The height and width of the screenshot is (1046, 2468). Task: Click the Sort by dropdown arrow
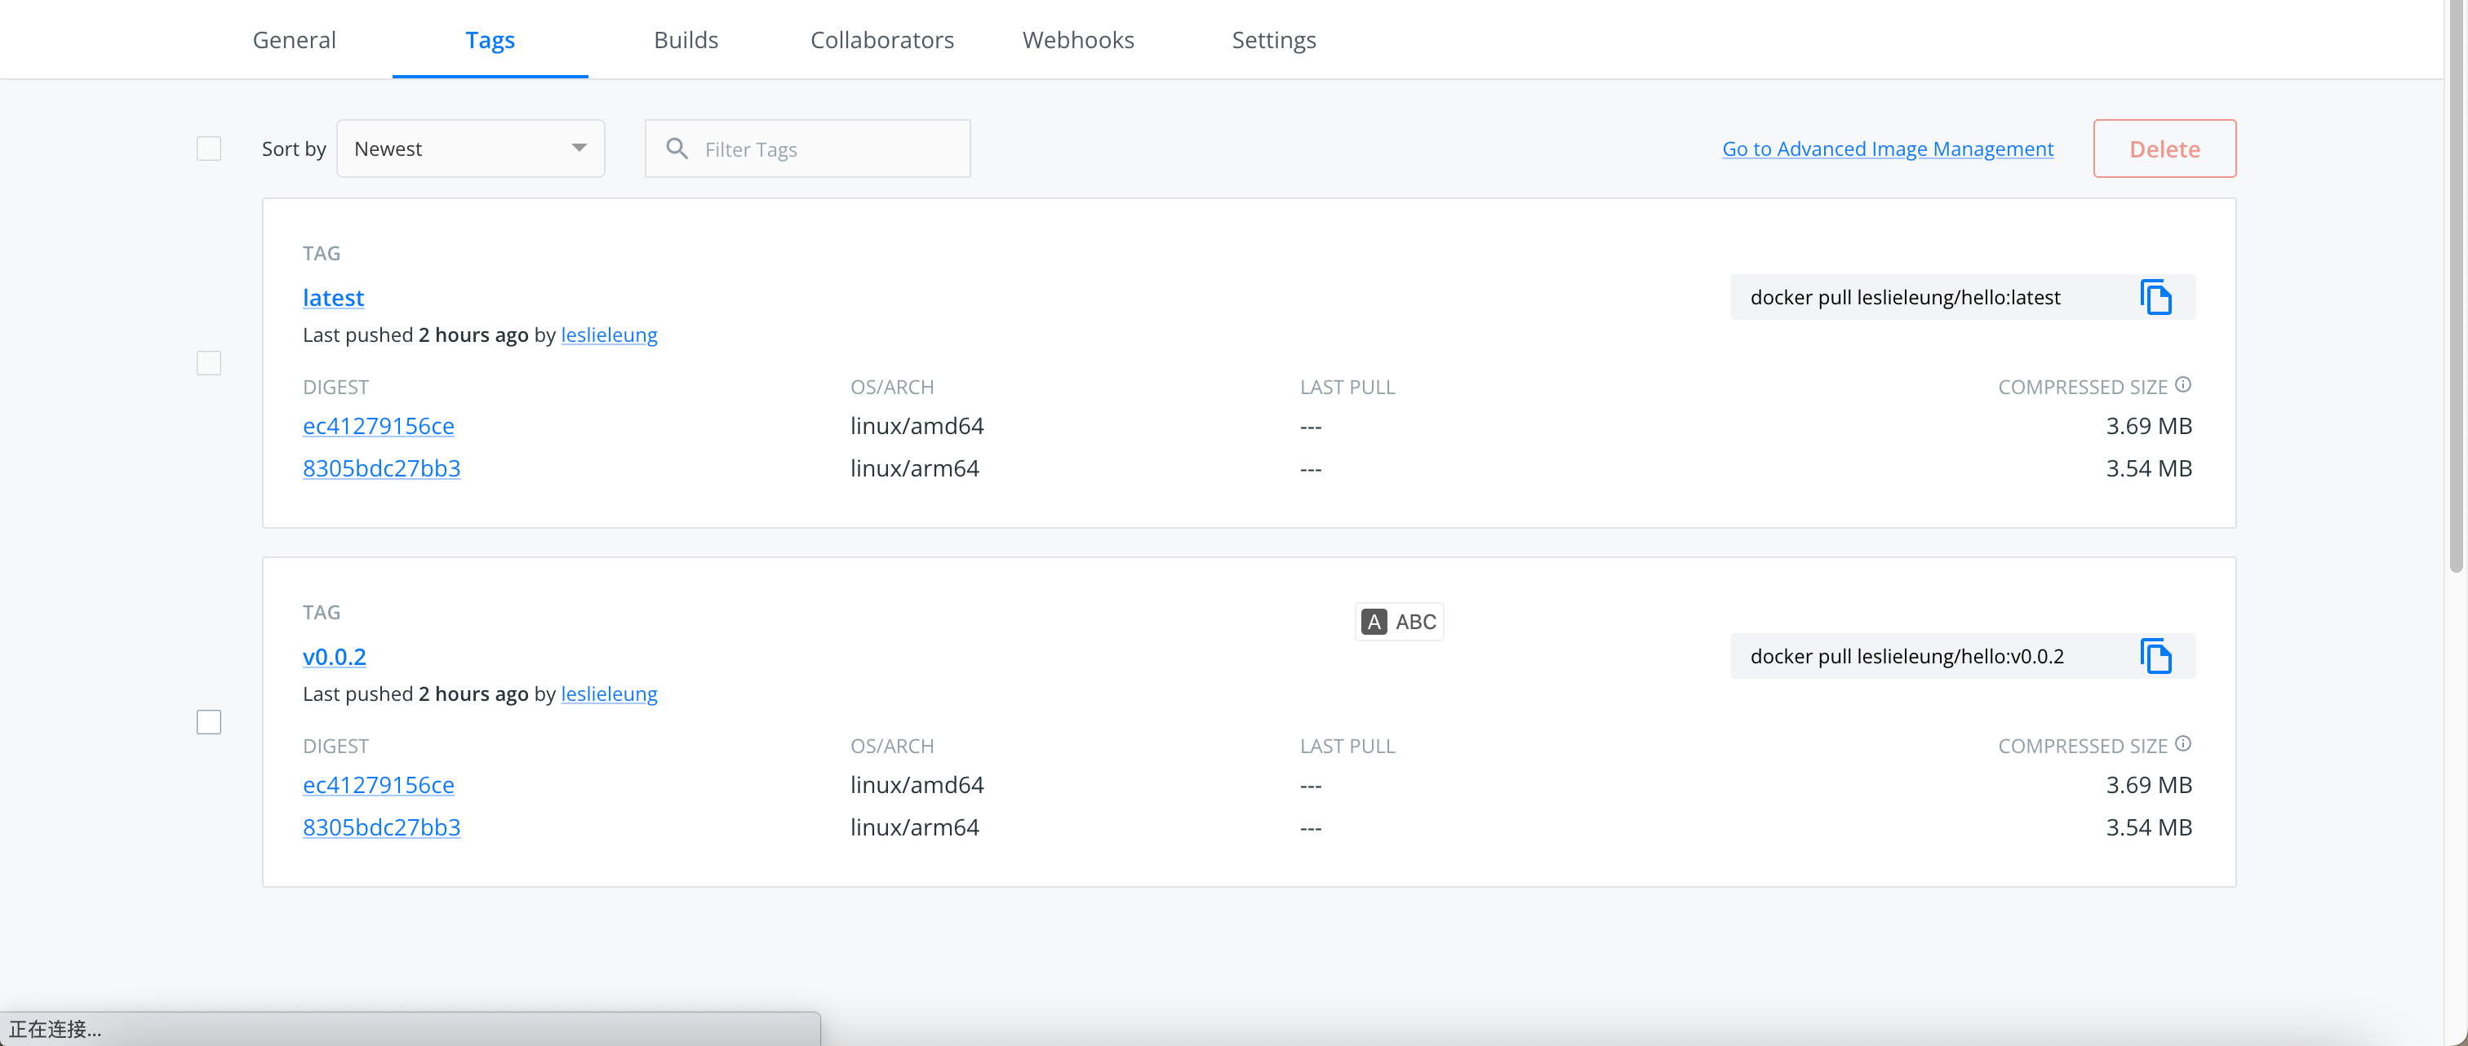coord(579,148)
